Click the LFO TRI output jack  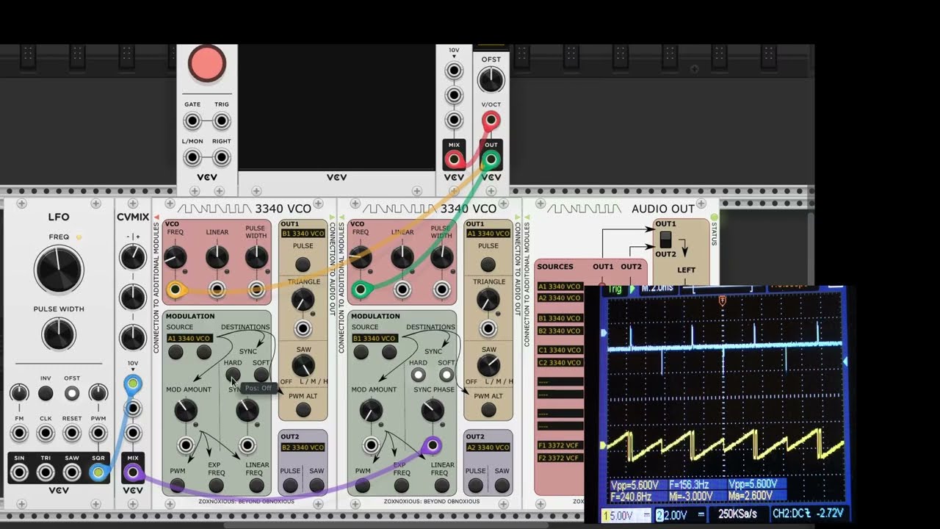pos(46,472)
